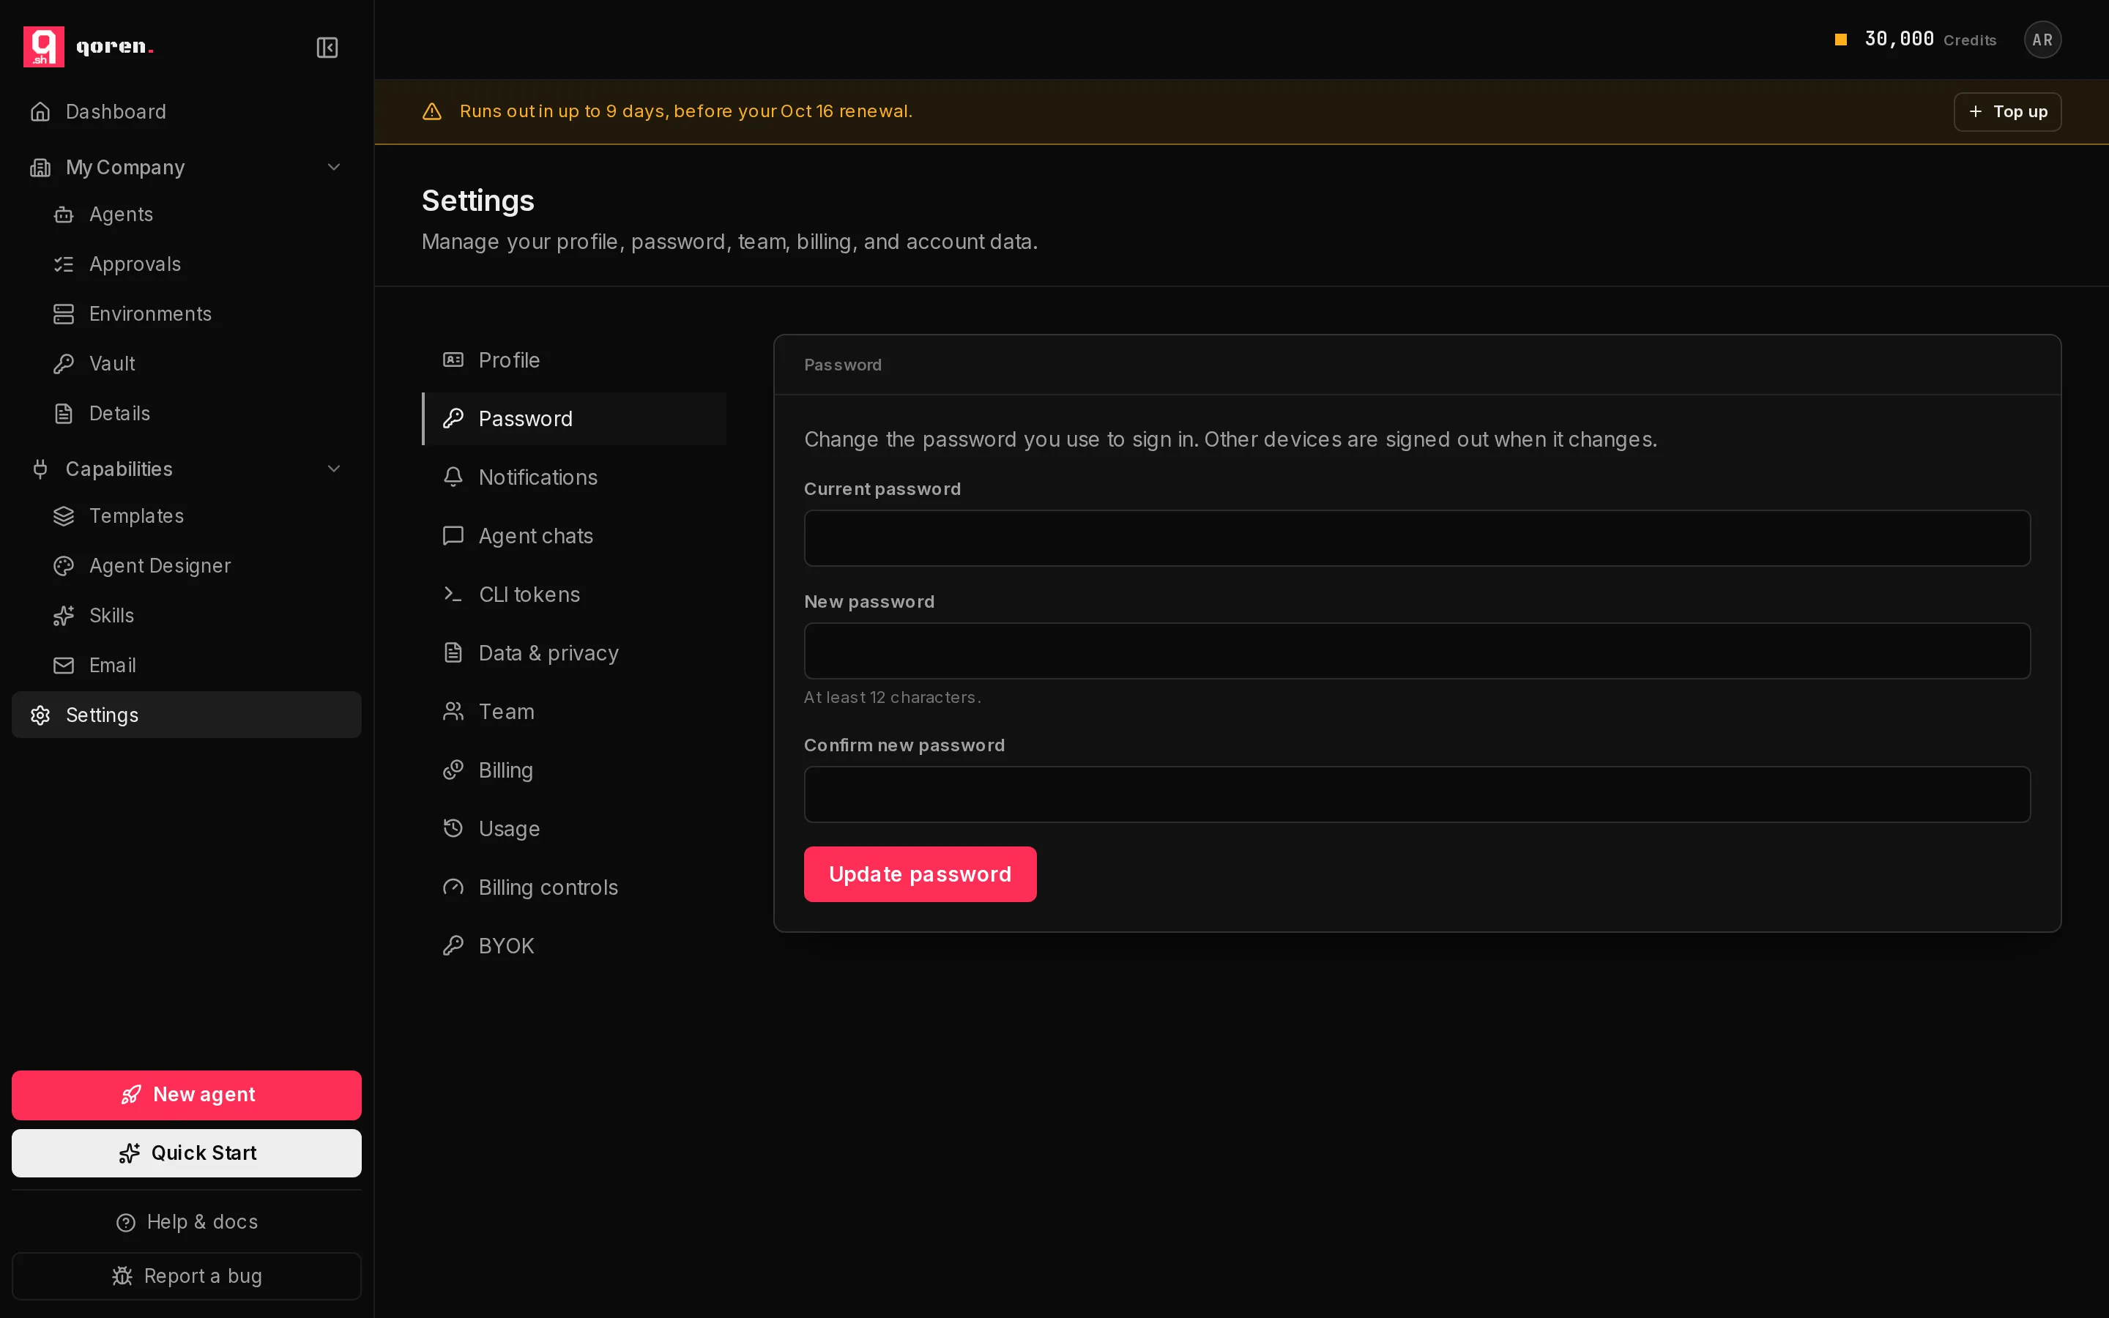Focus the New password field
This screenshot has width=2109, height=1318.
[x=1417, y=651]
